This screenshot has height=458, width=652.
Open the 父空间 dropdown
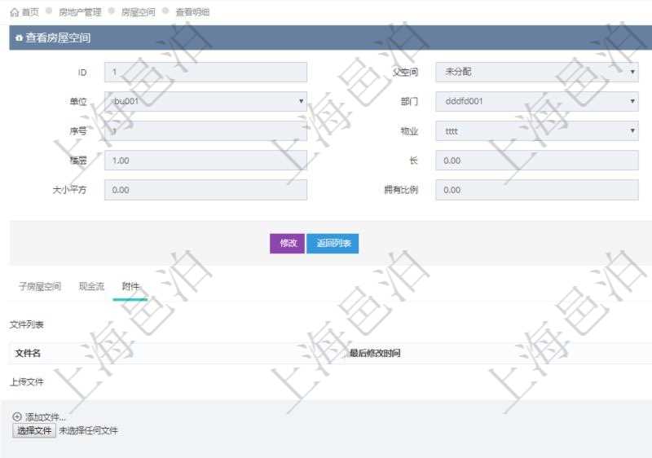[536, 73]
